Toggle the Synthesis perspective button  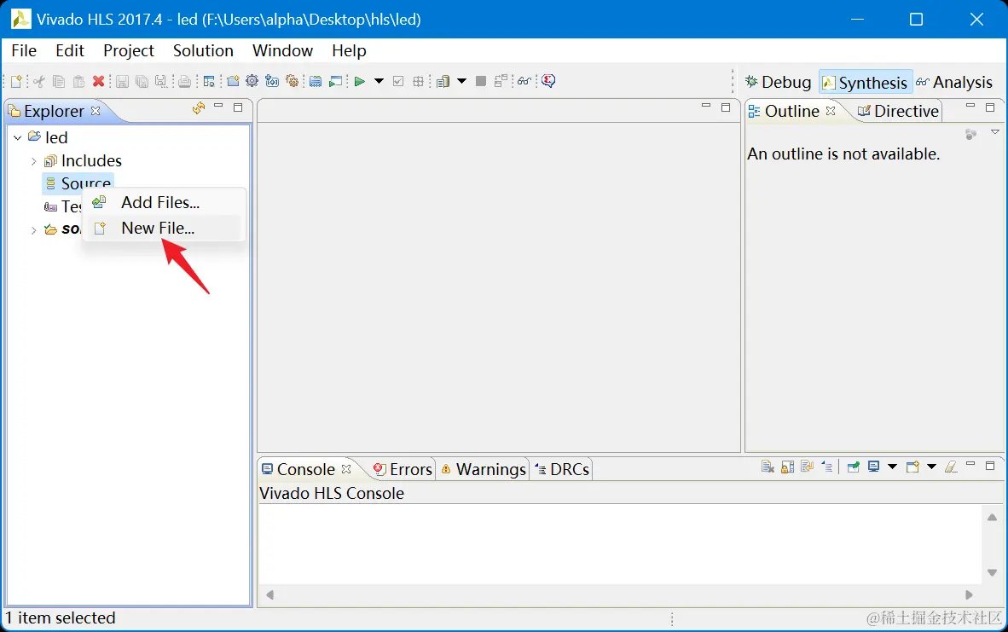[866, 82]
